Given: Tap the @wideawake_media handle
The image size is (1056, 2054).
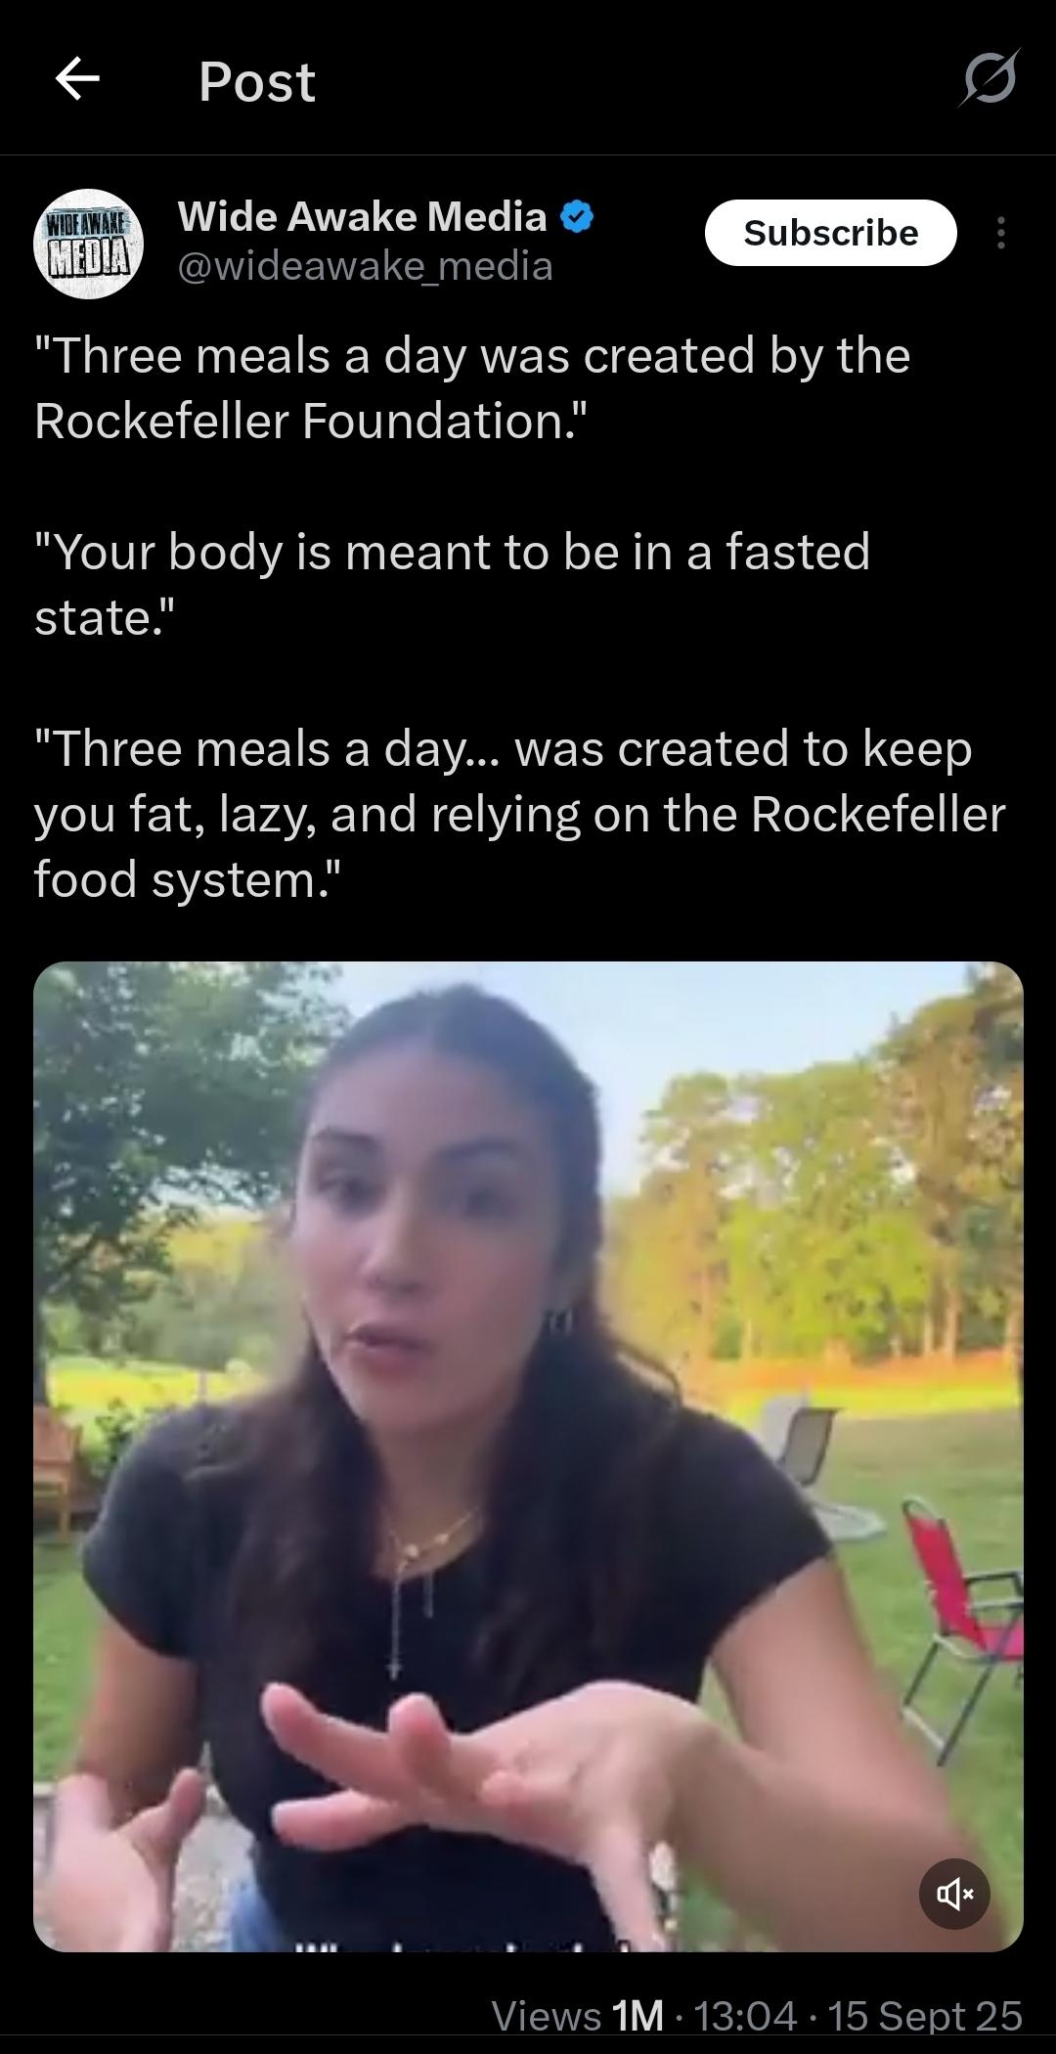Looking at the screenshot, I should click(366, 266).
